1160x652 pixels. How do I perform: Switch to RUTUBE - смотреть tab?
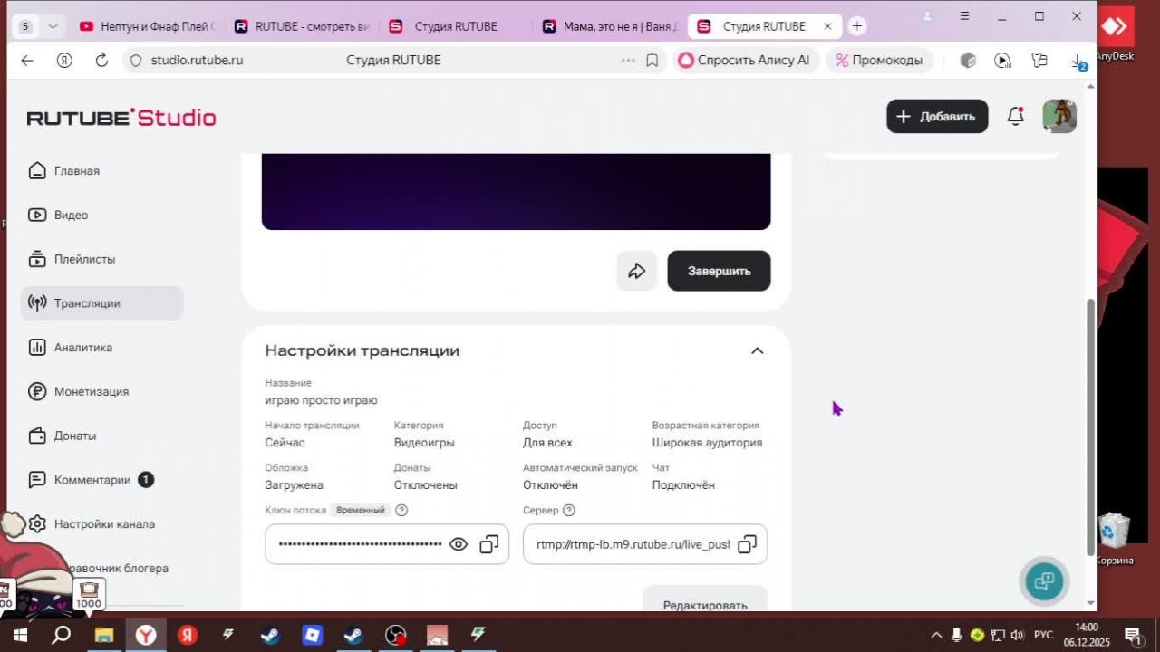point(302,26)
